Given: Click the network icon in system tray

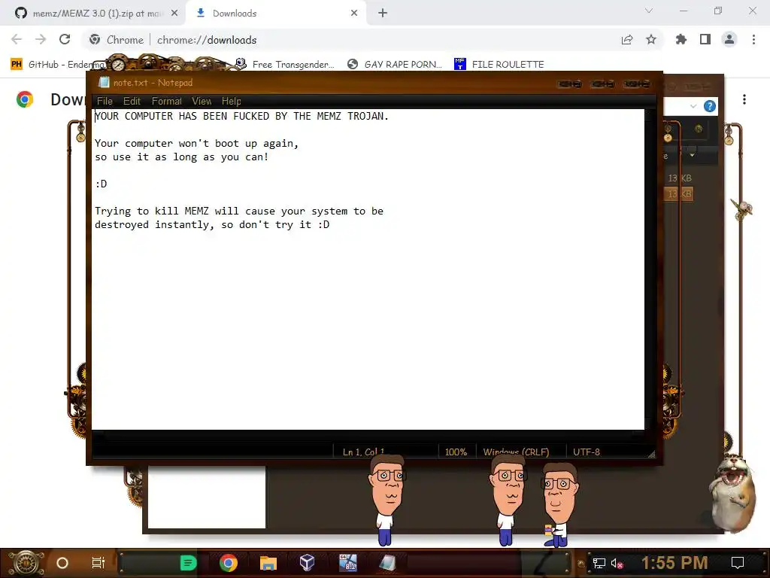Looking at the screenshot, I should 599,563.
